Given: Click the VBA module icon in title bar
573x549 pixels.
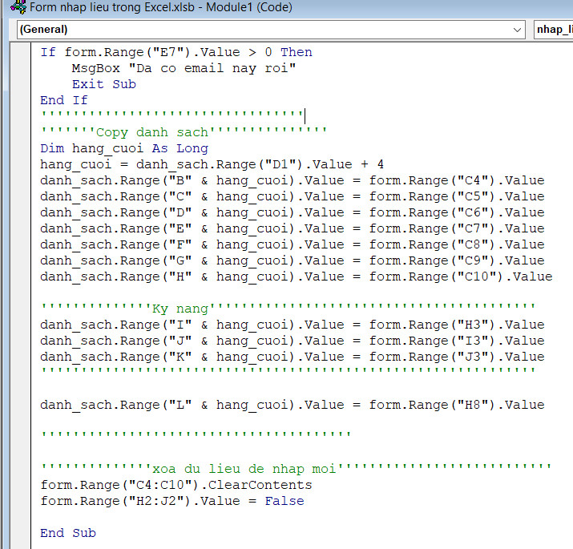Looking at the screenshot, I should point(18,6).
